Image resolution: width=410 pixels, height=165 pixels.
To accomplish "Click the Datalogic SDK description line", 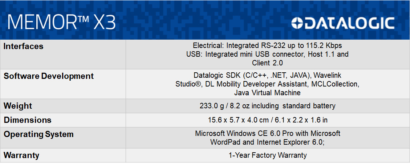I will click(x=268, y=75).
